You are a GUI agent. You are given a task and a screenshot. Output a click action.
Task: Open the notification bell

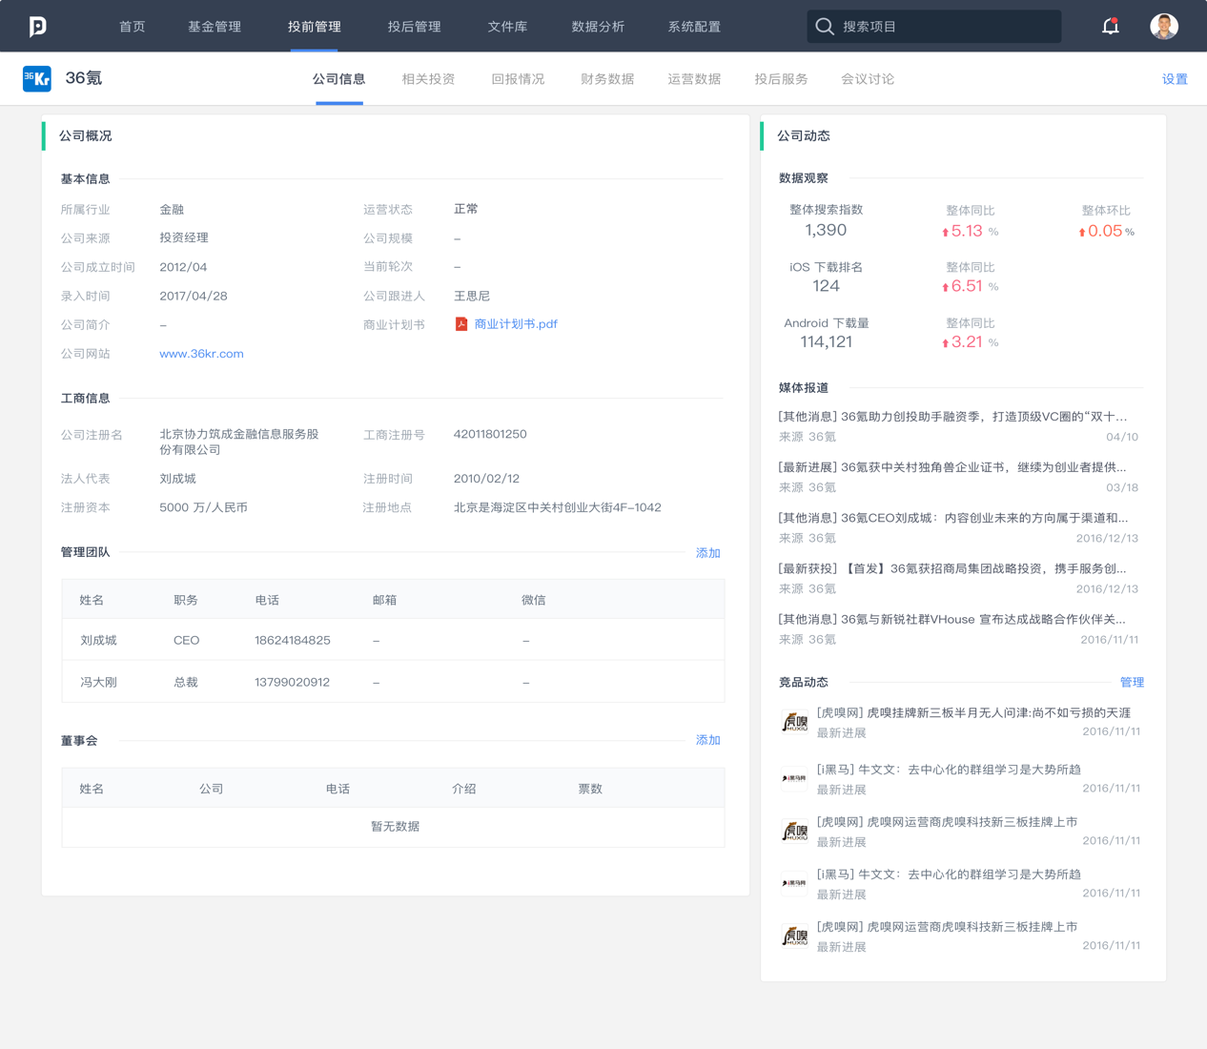pyautogui.click(x=1111, y=27)
